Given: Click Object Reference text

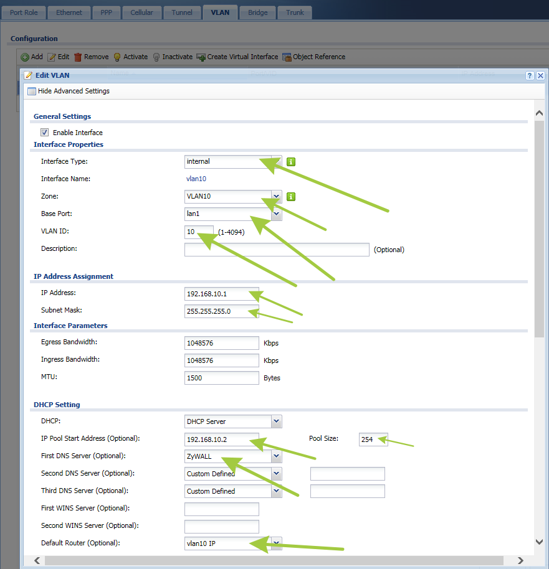Looking at the screenshot, I should 319,57.
